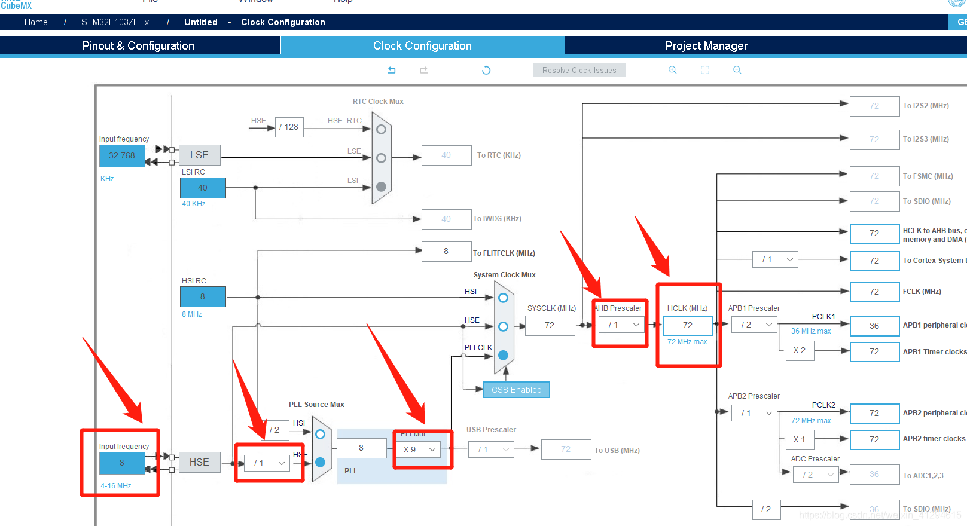Click the refresh clock tree icon
The height and width of the screenshot is (526, 967).
coord(486,70)
